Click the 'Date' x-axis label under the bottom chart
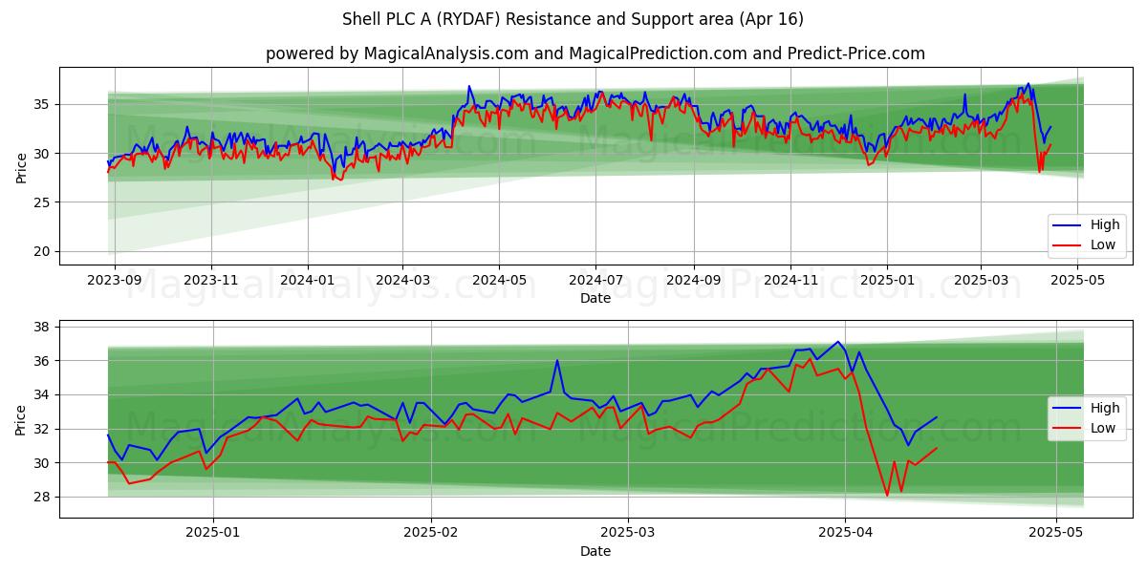Viewport: 1147px width, 573px height. click(595, 552)
